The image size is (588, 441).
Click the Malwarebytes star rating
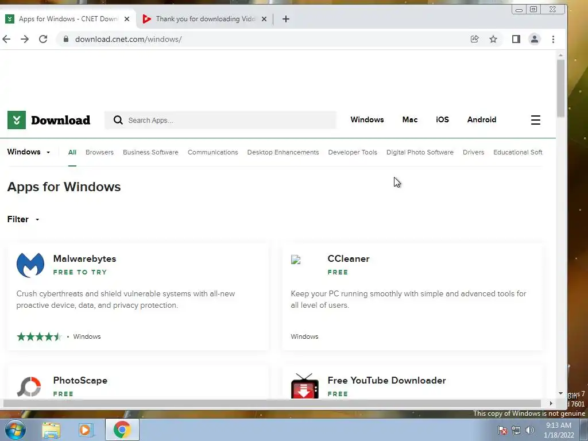pos(39,336)
